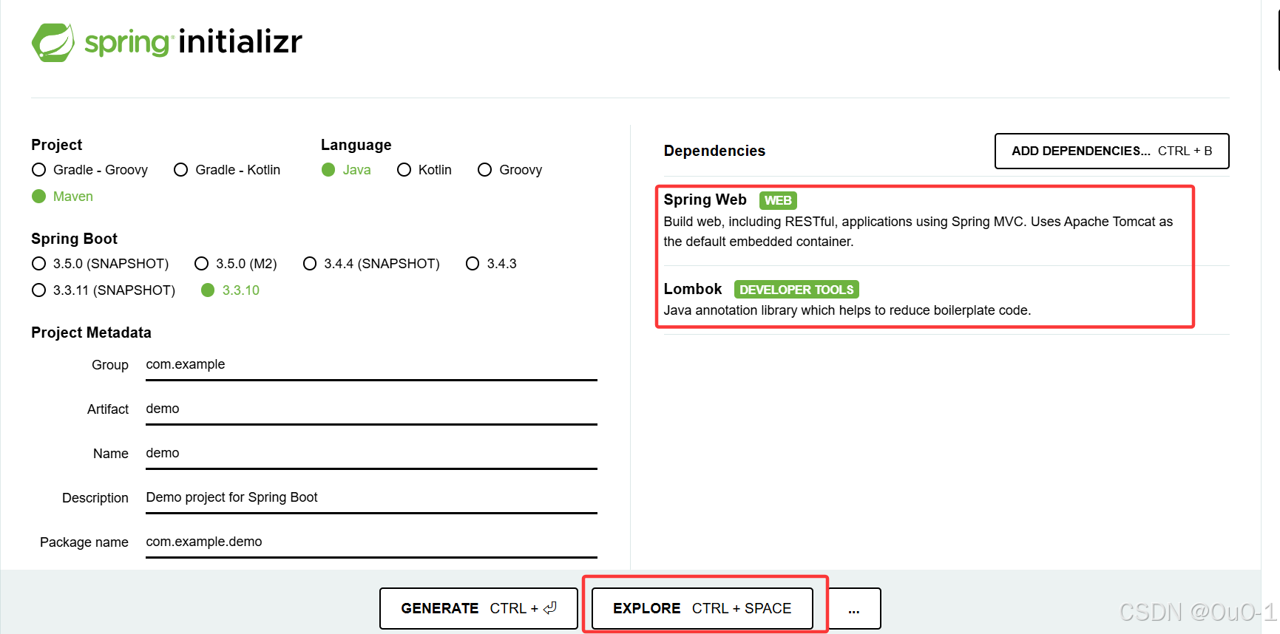Click the Lombok description text
The width and height of the screenshot is (1280, 634).
click(847, 310)
